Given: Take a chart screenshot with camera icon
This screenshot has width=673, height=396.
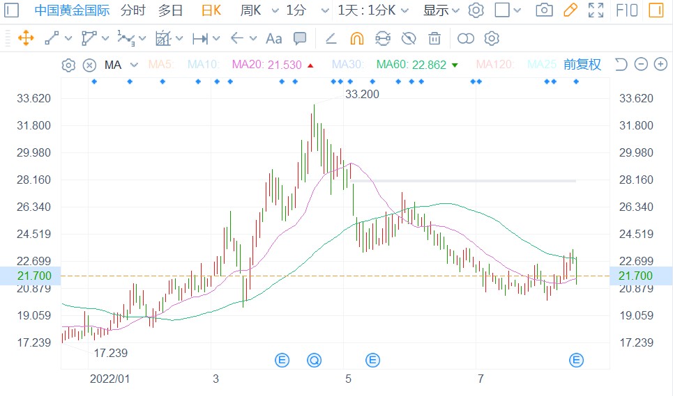Looking at the screenshot, I should pos(544,10).
